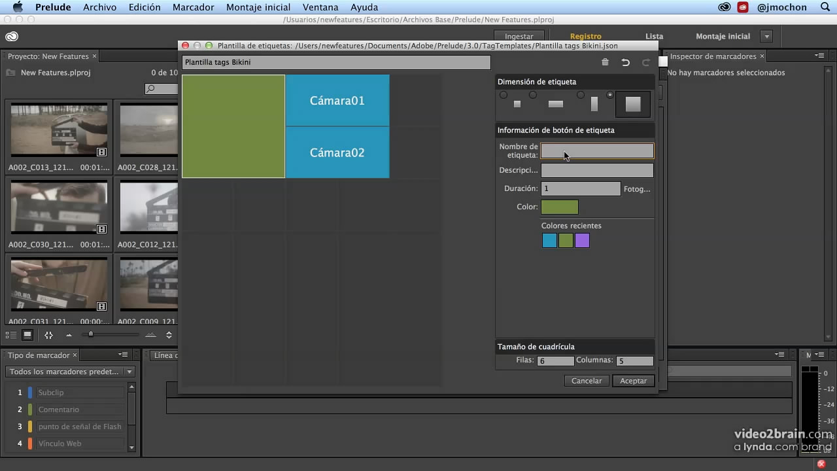This screenshot has width=837, height=471.
Task: Click the Columnas value field
Action: (635, 361)
